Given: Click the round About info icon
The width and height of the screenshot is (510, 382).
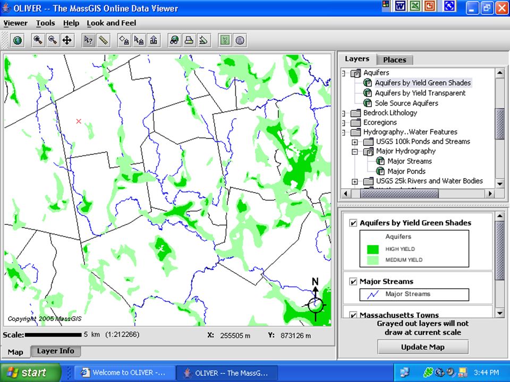Looking at the screenshot, I should tap(240, 40).
